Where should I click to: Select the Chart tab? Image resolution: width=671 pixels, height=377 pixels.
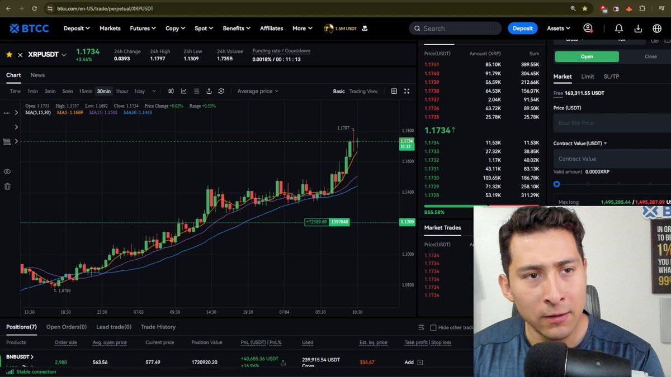click(13, 75)
